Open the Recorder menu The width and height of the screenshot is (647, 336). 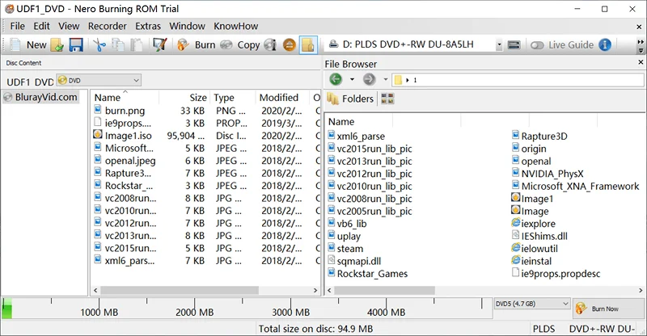[x=108, y=26]
